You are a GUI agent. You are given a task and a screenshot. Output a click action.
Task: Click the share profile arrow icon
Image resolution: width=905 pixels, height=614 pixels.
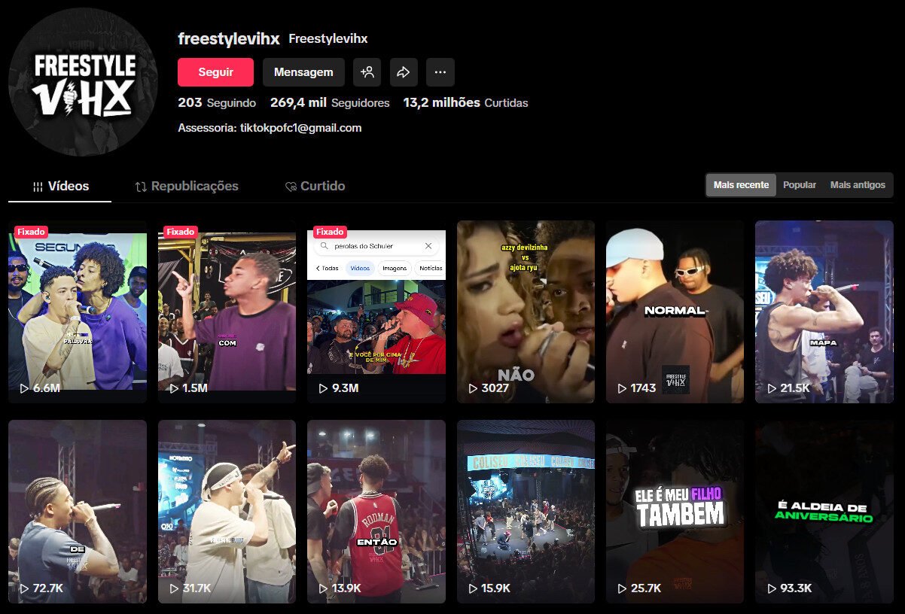(x=404, y=71)
